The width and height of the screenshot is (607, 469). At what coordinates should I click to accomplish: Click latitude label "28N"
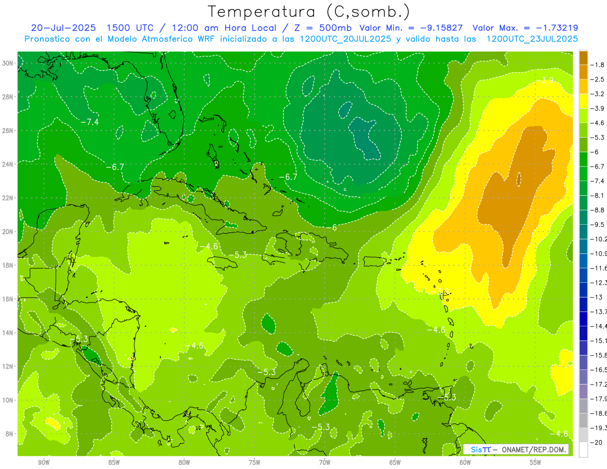(x=8, y=97)
